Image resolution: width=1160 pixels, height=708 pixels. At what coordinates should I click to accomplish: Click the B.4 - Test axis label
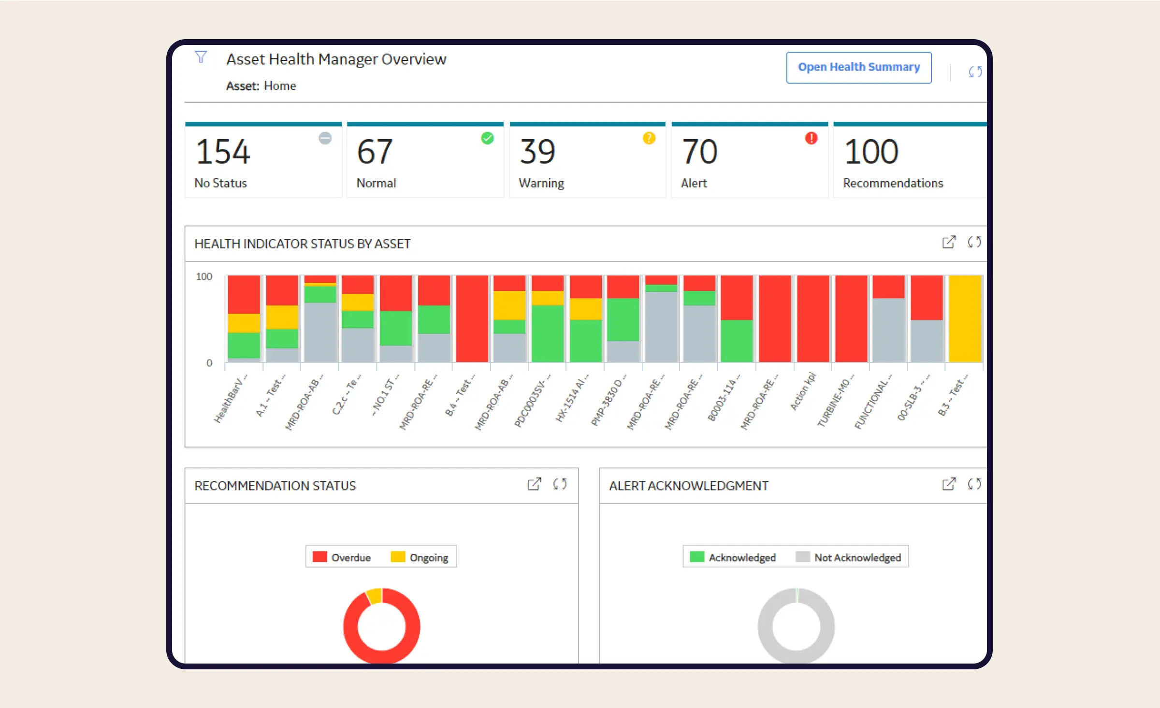coord(460,395)
